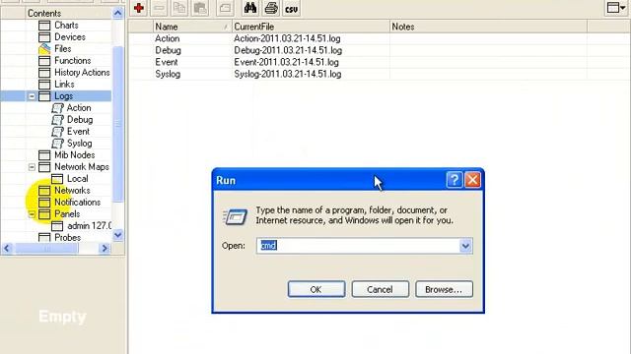
Task: Open the Event log in the tree
Action: pyautogui.click(x=78, y=132)
